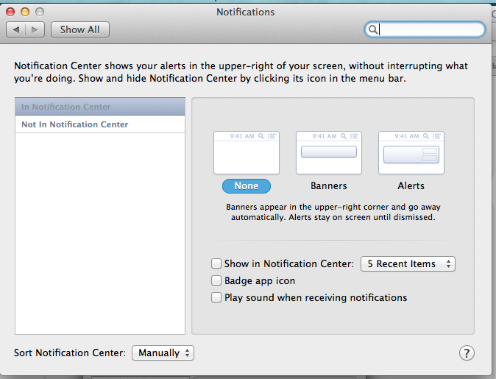
Task: Click the red close window button
Action: click(x=11, y=13)
